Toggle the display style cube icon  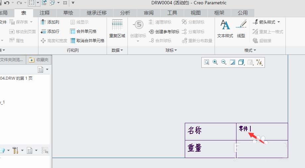pyautogui.click(x=241, y=62)
